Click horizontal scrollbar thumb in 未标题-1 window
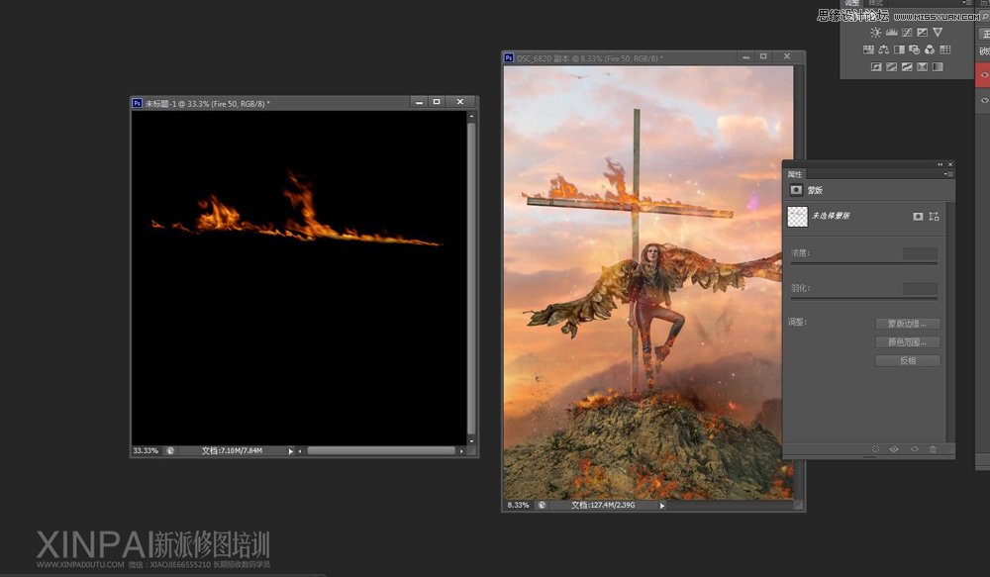 click(x=381, y=450)
